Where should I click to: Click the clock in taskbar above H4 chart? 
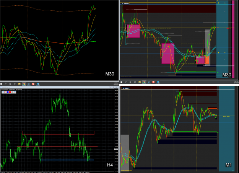coord(116,84)
